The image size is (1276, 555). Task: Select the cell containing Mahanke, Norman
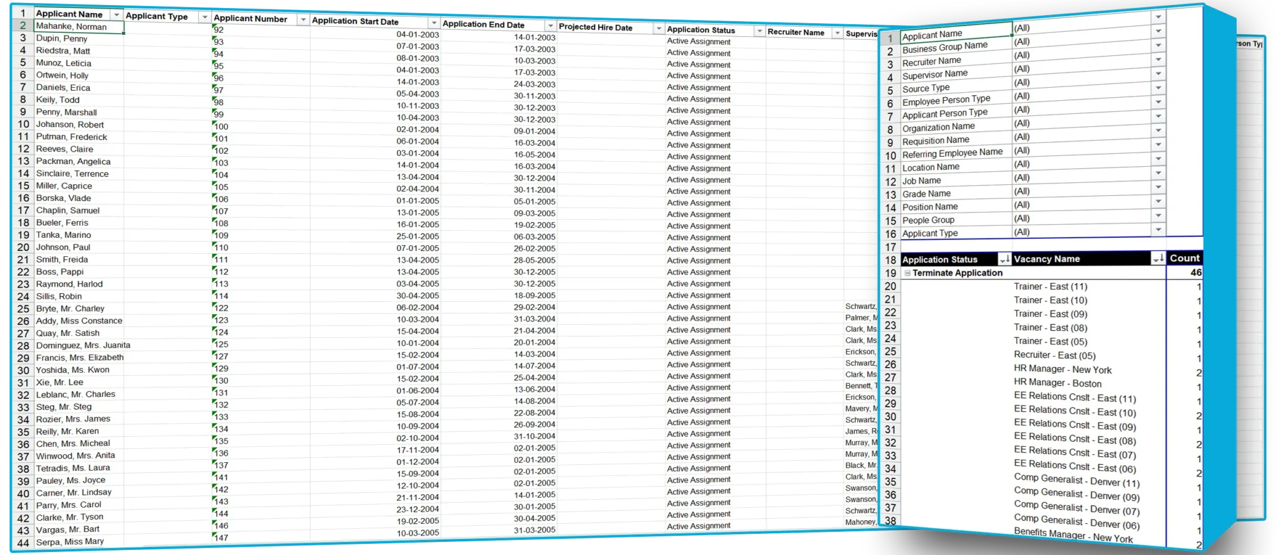(x=79, y=27)
